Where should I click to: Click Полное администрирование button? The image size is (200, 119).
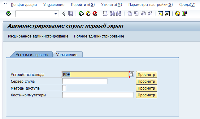pyautogui.click(x=99, y=36)
